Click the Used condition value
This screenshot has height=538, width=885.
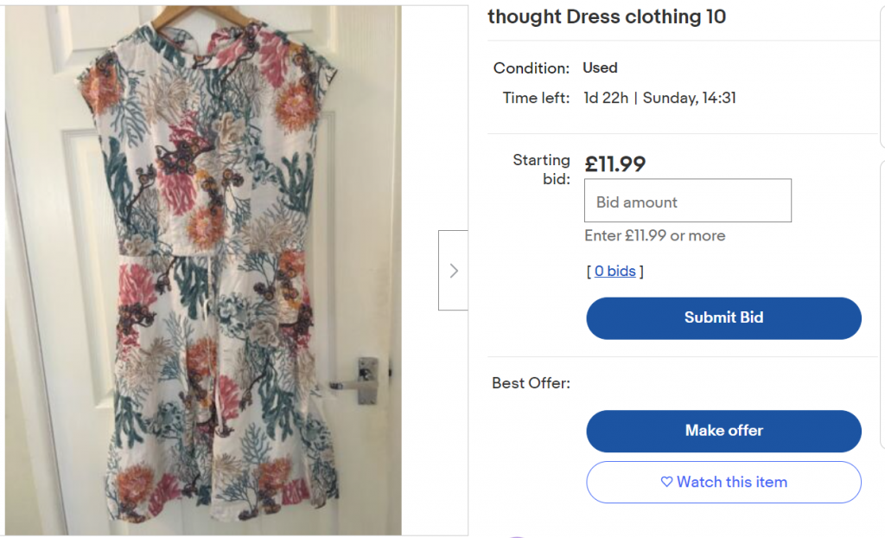600,67
